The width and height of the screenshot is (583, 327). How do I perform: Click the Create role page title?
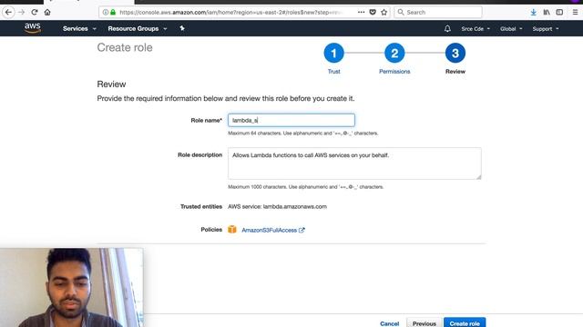125,47
